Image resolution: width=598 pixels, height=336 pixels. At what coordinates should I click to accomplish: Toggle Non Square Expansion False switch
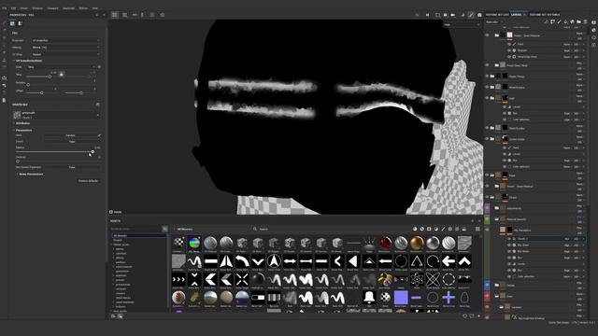coord(72,167)
